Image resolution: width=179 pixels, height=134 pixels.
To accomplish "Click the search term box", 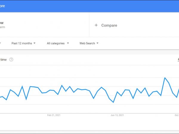I will tap(30, 25).
